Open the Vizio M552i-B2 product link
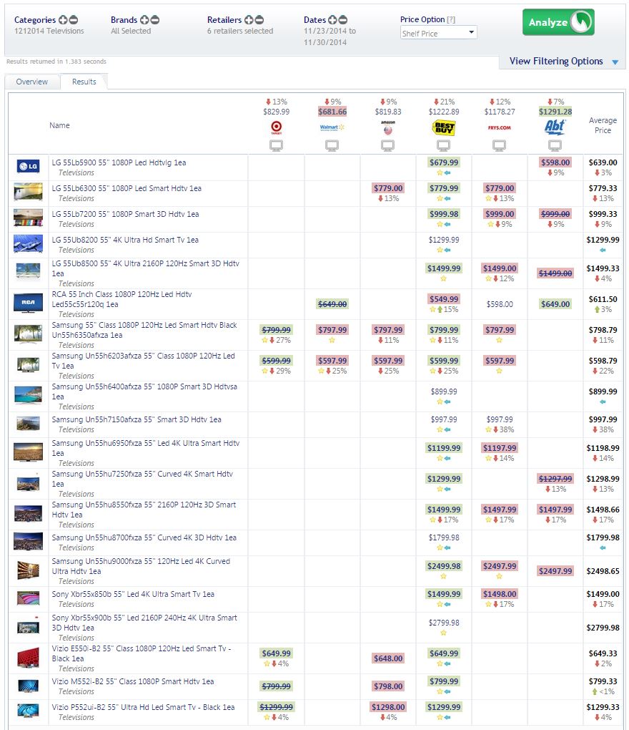This screenshot has height=730, width=629. (x=133, y=681)
